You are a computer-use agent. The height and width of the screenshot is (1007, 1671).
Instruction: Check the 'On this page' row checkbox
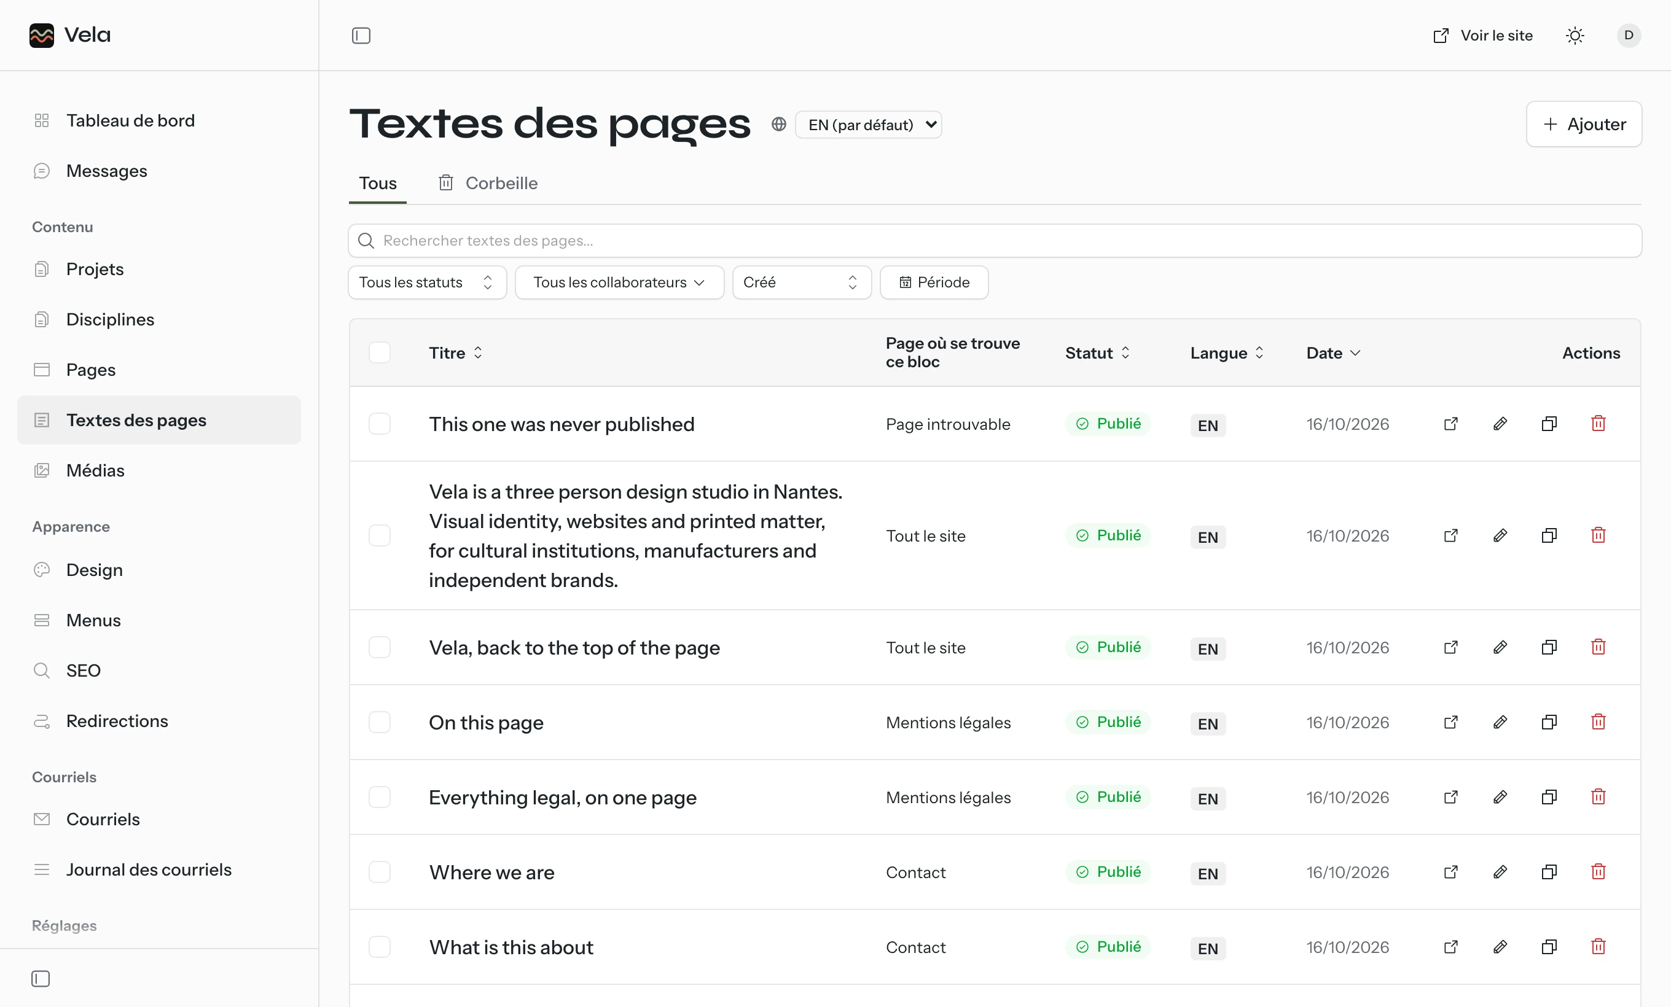(x=380, y=721)
